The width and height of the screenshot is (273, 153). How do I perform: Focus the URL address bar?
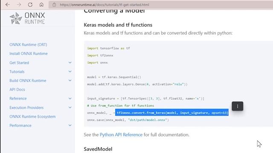[160, 5]
